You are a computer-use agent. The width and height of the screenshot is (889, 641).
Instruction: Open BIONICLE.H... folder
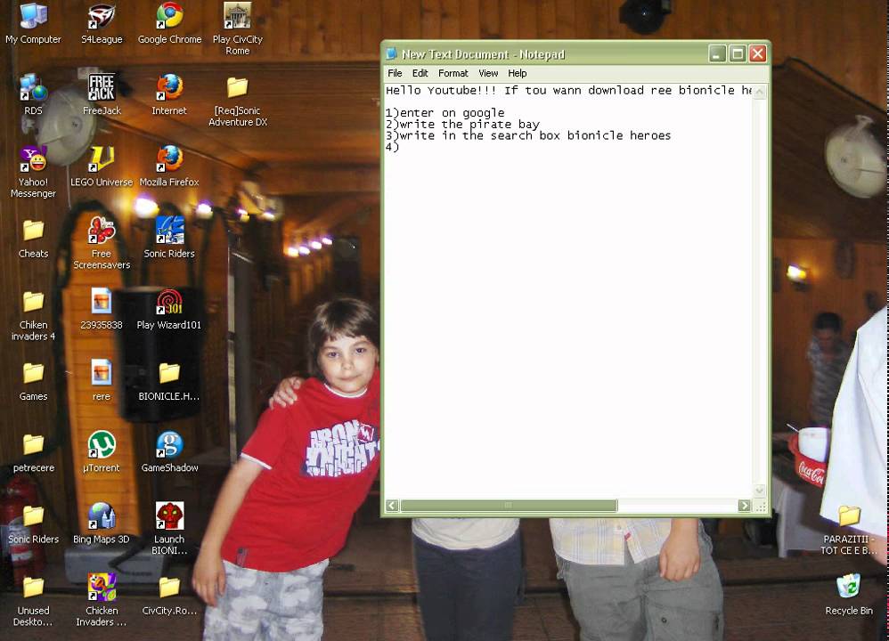169,381
